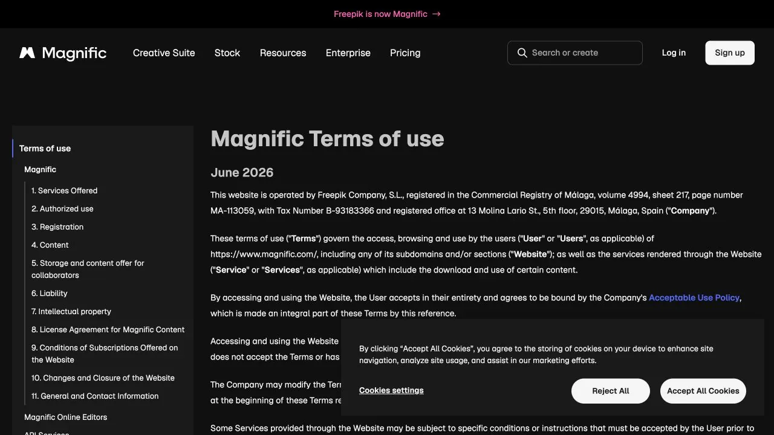Jump to 9. Conditions of Subscriptions
The image size is (774, 435).
pyautogui.click(x=105, y=354)
